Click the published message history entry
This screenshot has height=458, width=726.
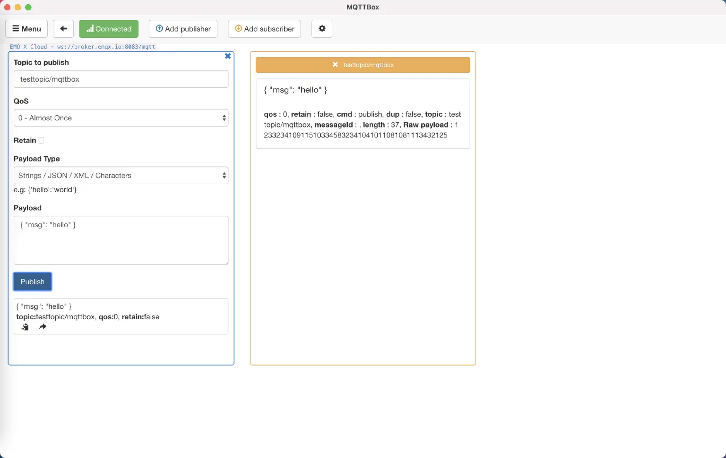tap(121, 312)
